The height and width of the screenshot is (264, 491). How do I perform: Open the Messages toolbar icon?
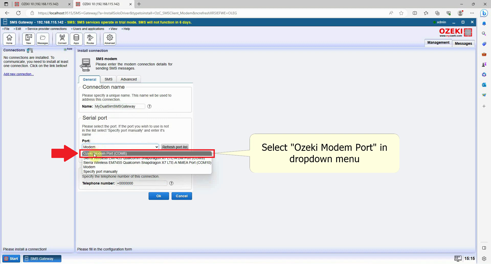43,39
